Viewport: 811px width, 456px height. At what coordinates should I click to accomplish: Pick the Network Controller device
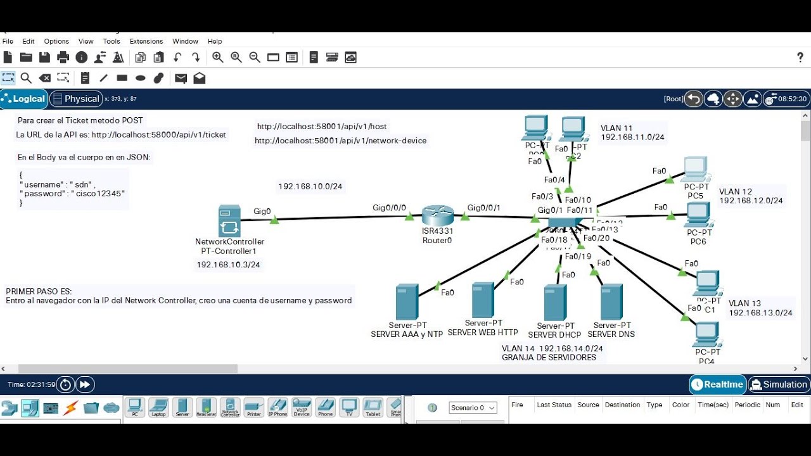click(x=230, y=407)
